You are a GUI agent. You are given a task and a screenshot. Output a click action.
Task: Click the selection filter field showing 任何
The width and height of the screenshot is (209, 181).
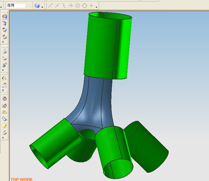tap(16, 6)
